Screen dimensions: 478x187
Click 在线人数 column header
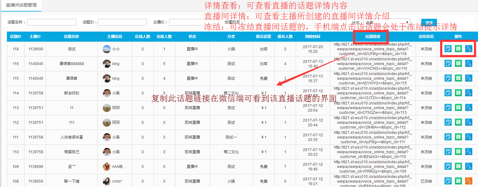click(x=143, y=37)
